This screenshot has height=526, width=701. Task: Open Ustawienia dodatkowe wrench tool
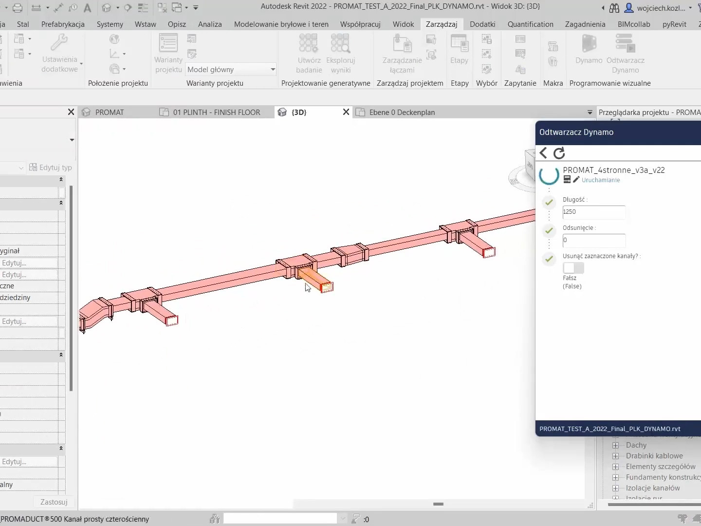tap(59, 53)
